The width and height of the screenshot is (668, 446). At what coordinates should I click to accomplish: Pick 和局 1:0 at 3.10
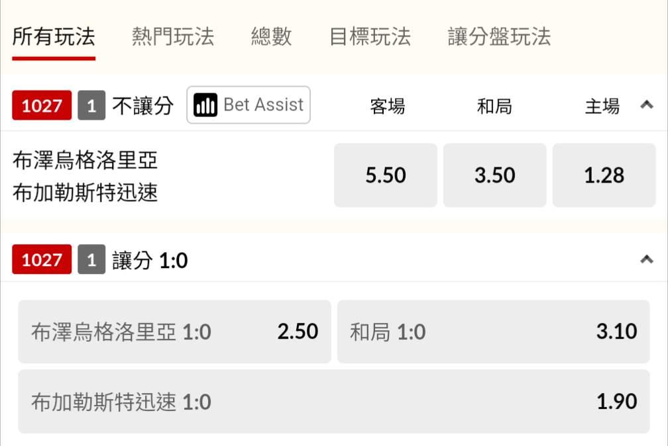click(493, 332)
